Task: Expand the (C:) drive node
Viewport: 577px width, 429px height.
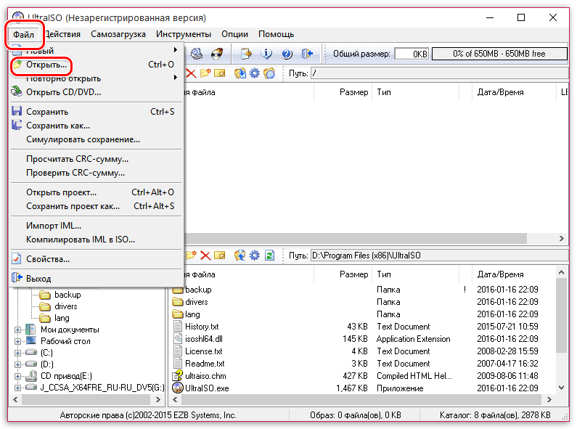Action: point(17,353)
